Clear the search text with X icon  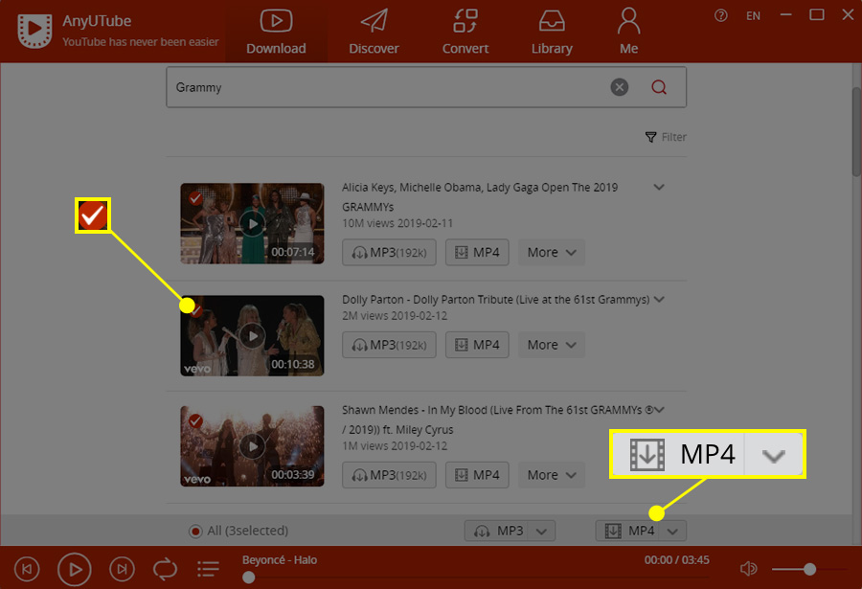point(620,87)
